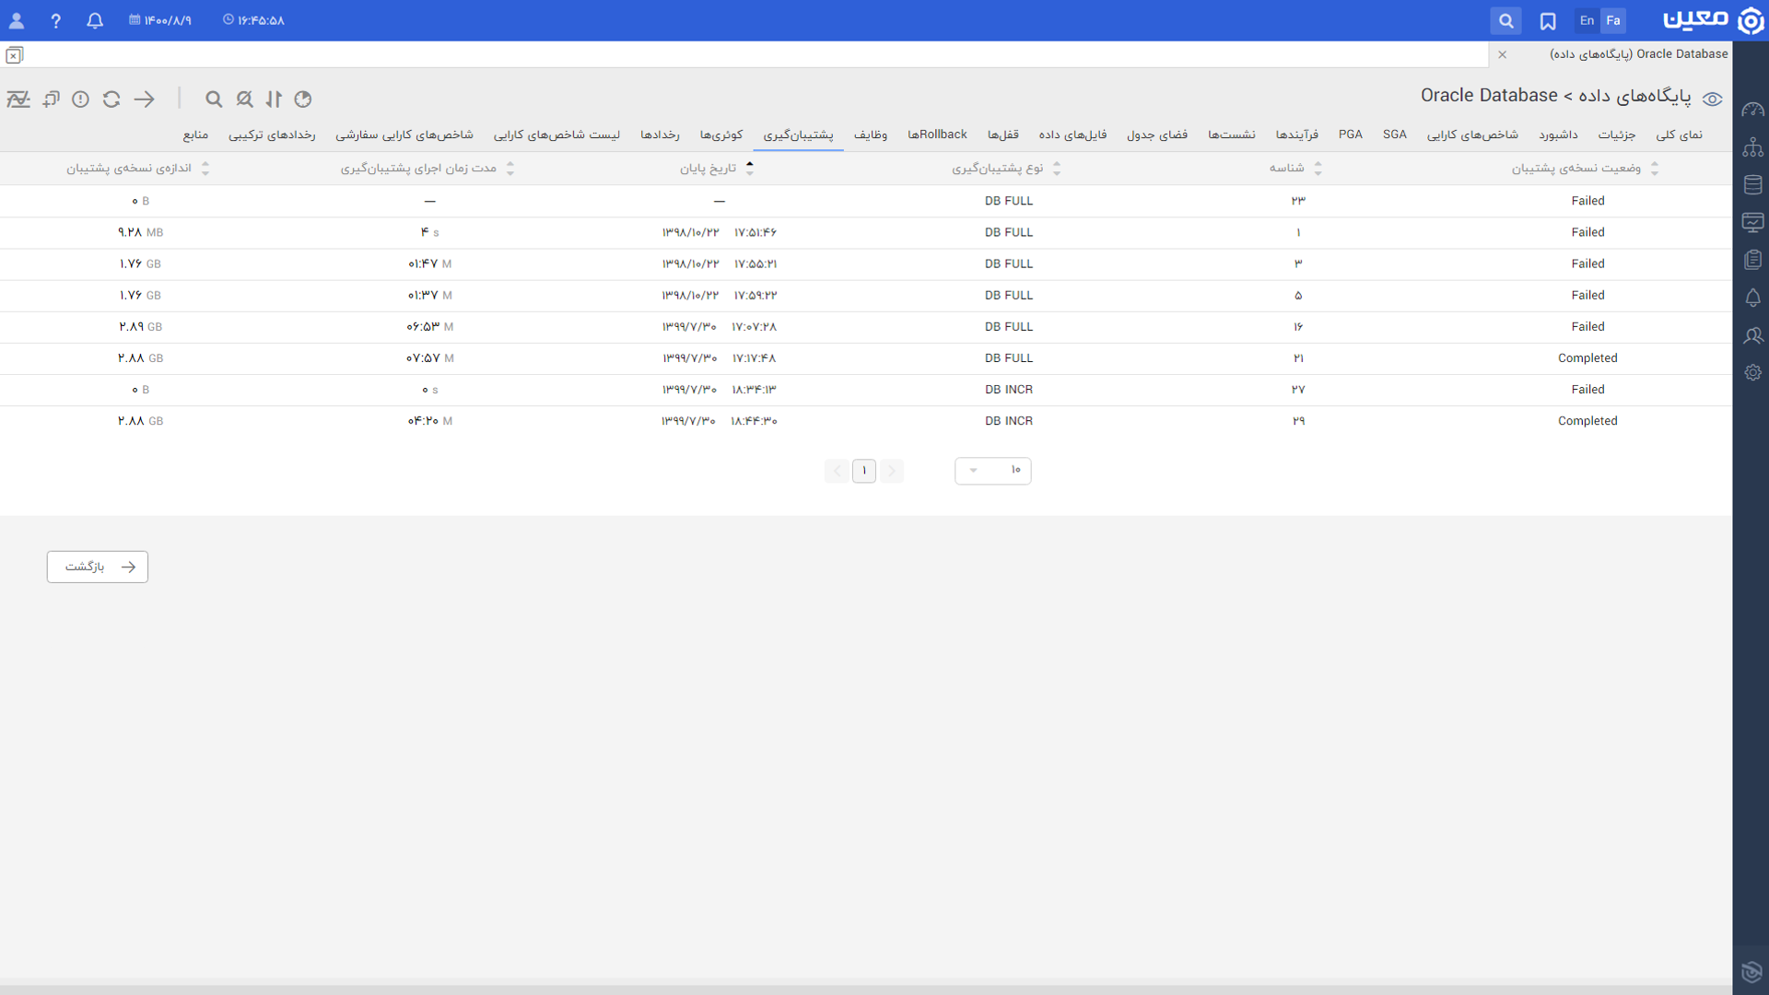Viewport: 1769px width, 995px height.
Task: Toggle the eye visibility icon beside the page title
Action: point(1714,99)
